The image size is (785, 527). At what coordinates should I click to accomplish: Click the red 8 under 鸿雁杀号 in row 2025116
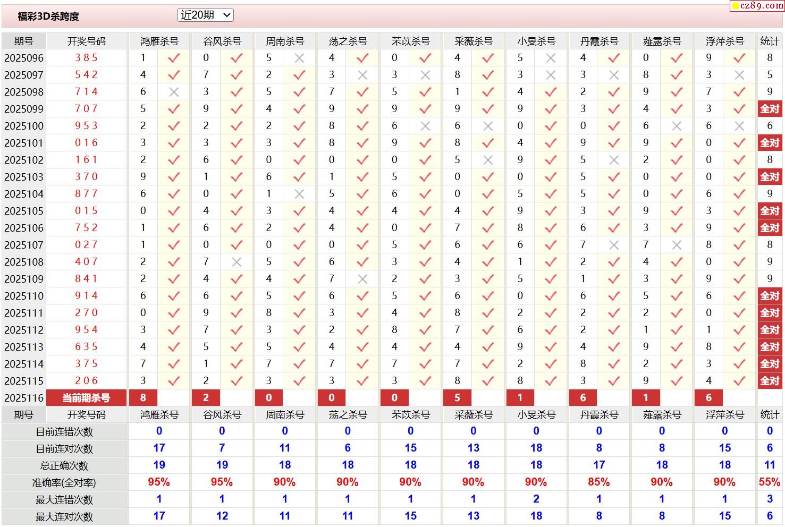pos(143,397)
